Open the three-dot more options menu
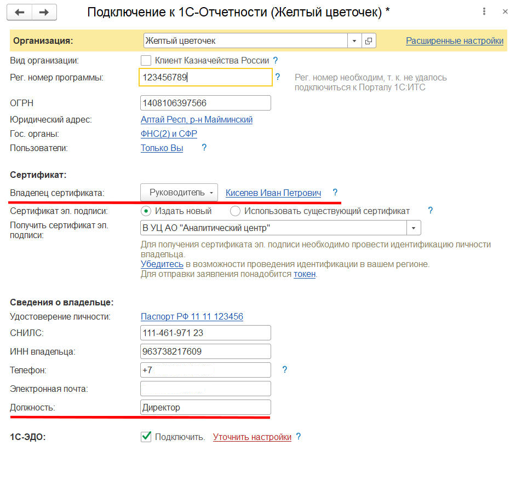The image size is (516, 492). point(484,11)
